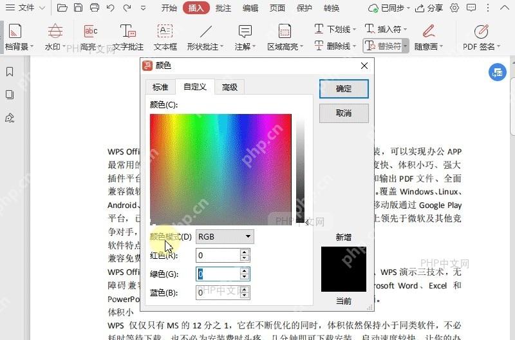Pick a color in the spectrum field
This screenshot has height=340, width=515.
(x=220, y=169)
